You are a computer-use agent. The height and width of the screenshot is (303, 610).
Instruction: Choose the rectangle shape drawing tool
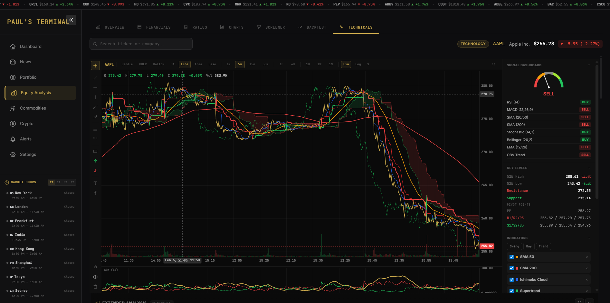95,151
